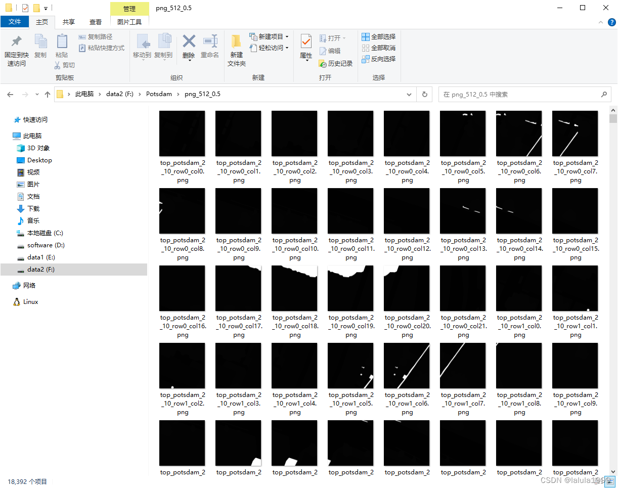The width and height of the screenshot is (618, 488).
Task: Select thumbnail top_potsdam_2_10_row1_col6.png
Action: (407, 366)
